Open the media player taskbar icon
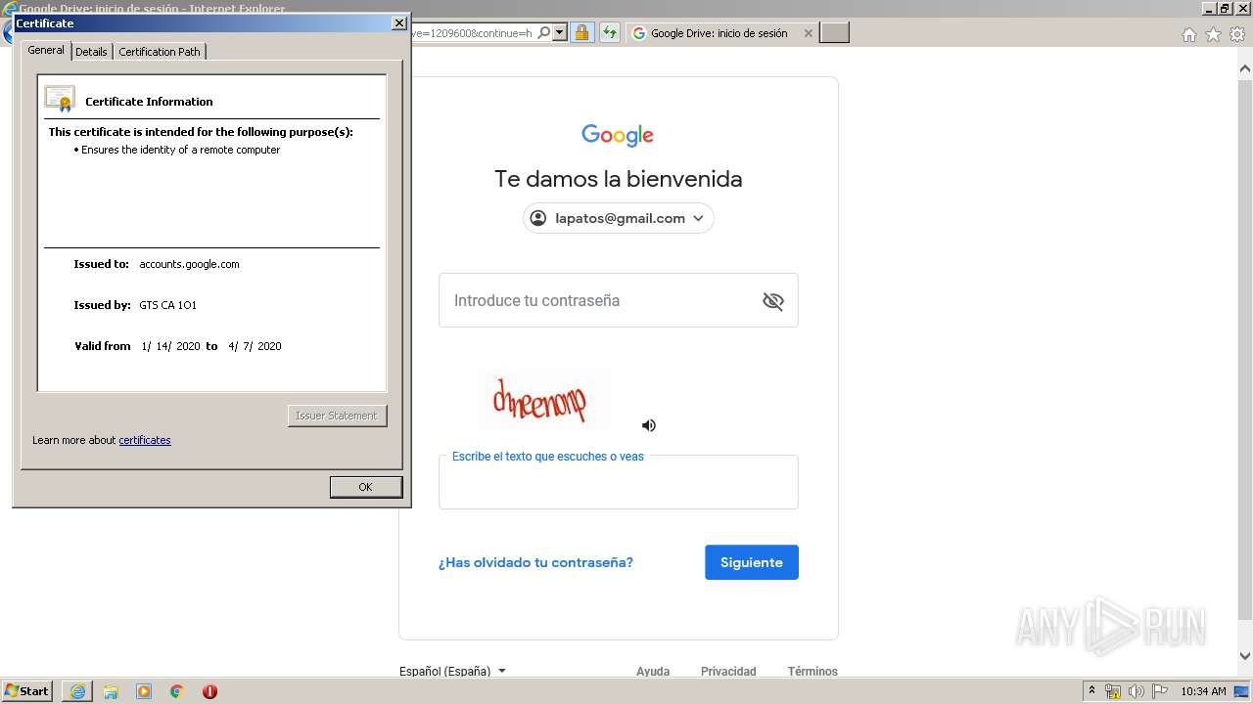The image size is (1253, 704). pos(144,691)
